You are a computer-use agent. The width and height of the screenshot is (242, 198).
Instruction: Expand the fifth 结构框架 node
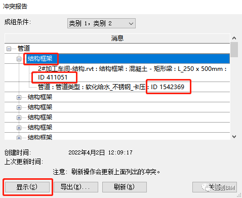pos(19,128)
